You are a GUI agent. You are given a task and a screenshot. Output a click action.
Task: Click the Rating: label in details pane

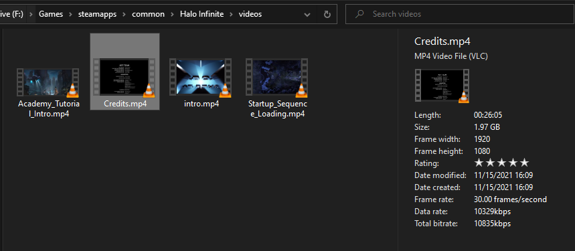pyautogui.click(x=426, y=163)
